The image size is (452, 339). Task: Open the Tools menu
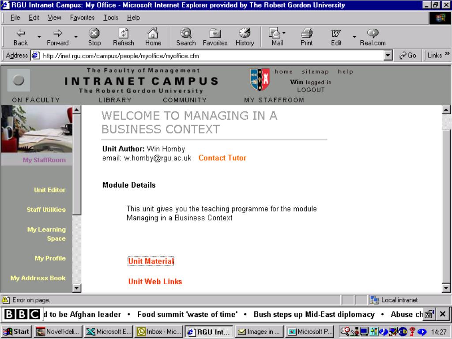(x=111, y=18)
